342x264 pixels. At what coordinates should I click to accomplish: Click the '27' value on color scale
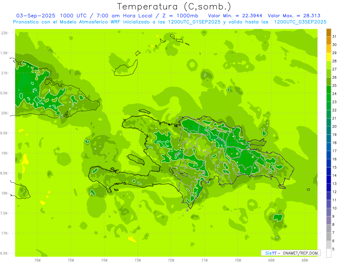335,69
